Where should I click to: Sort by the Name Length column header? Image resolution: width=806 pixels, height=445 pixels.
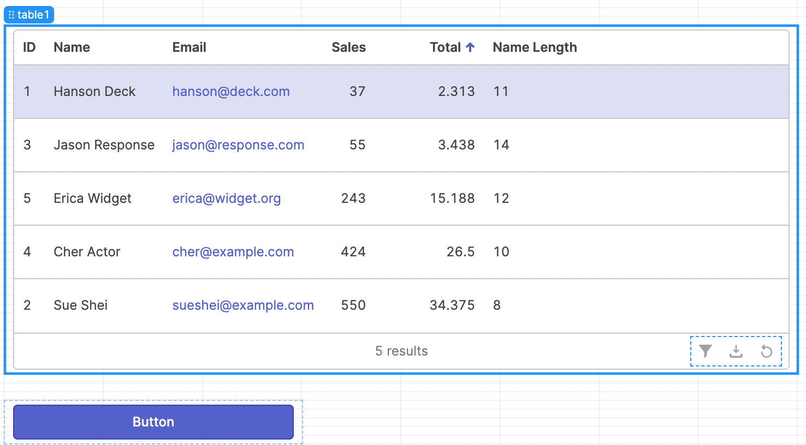point(535,47)
